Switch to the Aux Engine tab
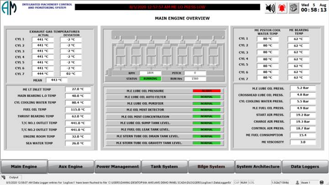 pyautogui.click(x=70, y=167)
